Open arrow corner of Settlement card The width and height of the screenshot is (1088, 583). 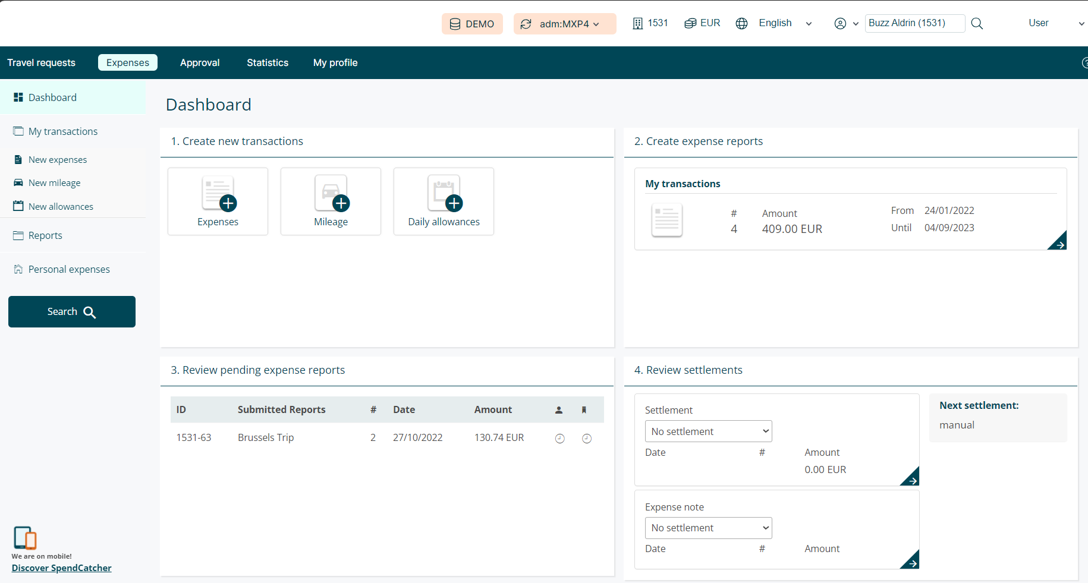[910, 477]
